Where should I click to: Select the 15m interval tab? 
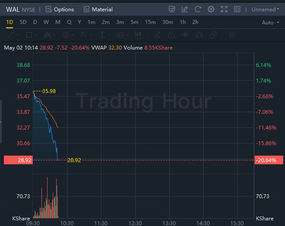coord(150,22)
